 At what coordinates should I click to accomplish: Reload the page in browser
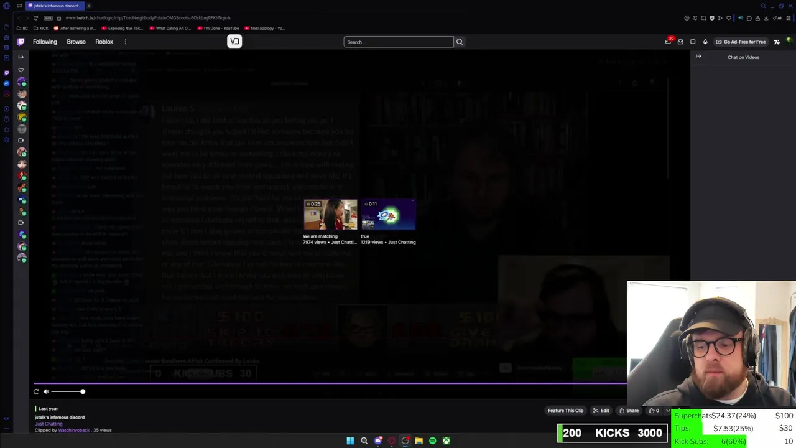(35, 17)
